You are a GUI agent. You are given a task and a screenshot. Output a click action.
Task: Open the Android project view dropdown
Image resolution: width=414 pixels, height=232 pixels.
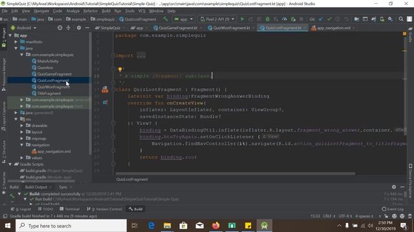click(x=24, y=28)
